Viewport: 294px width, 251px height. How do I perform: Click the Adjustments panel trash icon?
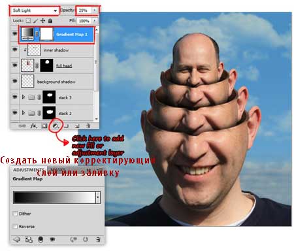(x=98, y=239)
